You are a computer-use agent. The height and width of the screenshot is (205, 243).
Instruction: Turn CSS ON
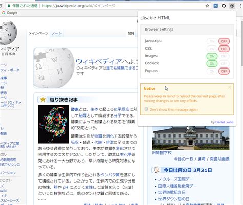point(212,49)
